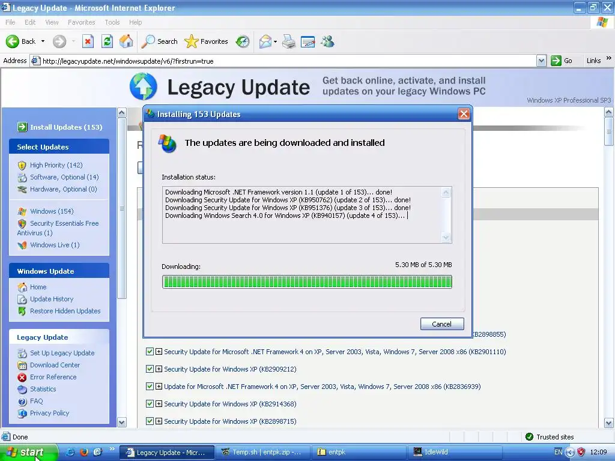This screenshot has height=461, width=615.
Task: Click the Update History icon
Action: coord(22,299)
